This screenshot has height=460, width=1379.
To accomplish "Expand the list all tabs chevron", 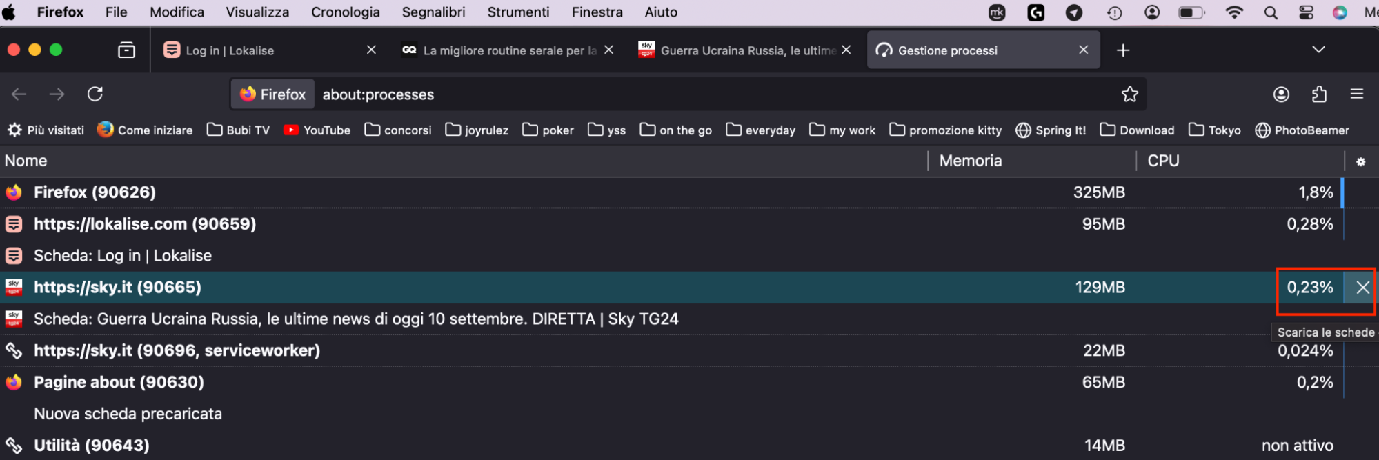I will click(1318, 50).
